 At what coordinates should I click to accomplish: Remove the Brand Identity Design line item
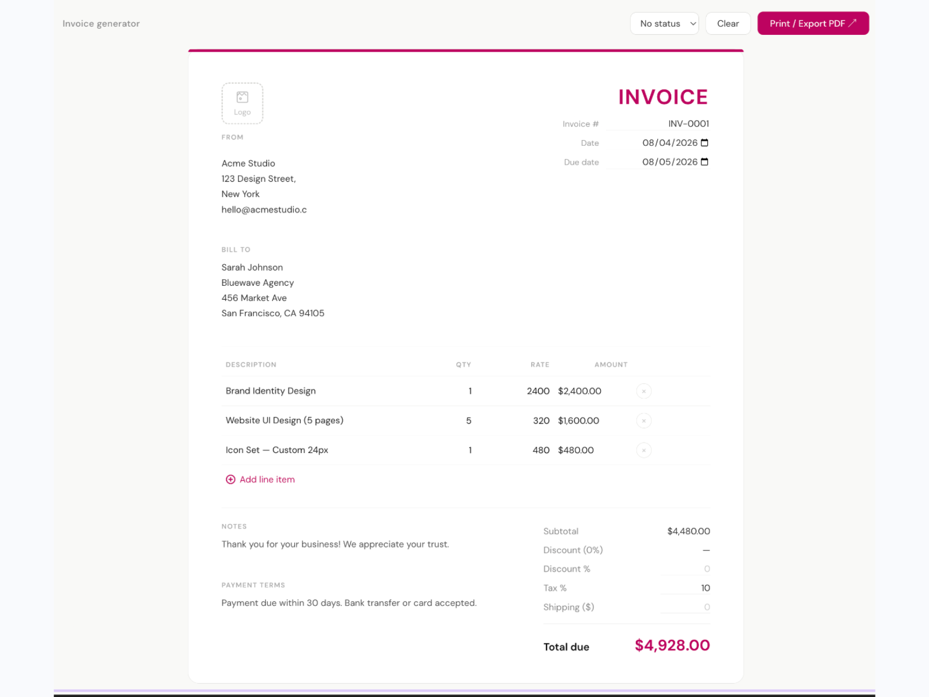click(x=643, y=391)
